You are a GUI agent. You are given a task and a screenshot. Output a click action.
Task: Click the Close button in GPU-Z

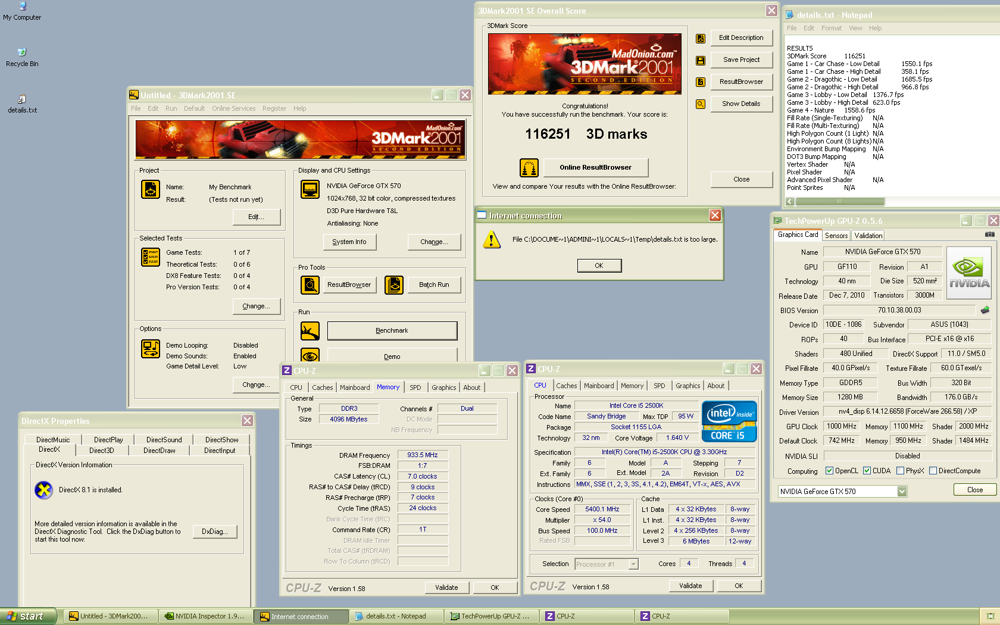click(974, 490)
